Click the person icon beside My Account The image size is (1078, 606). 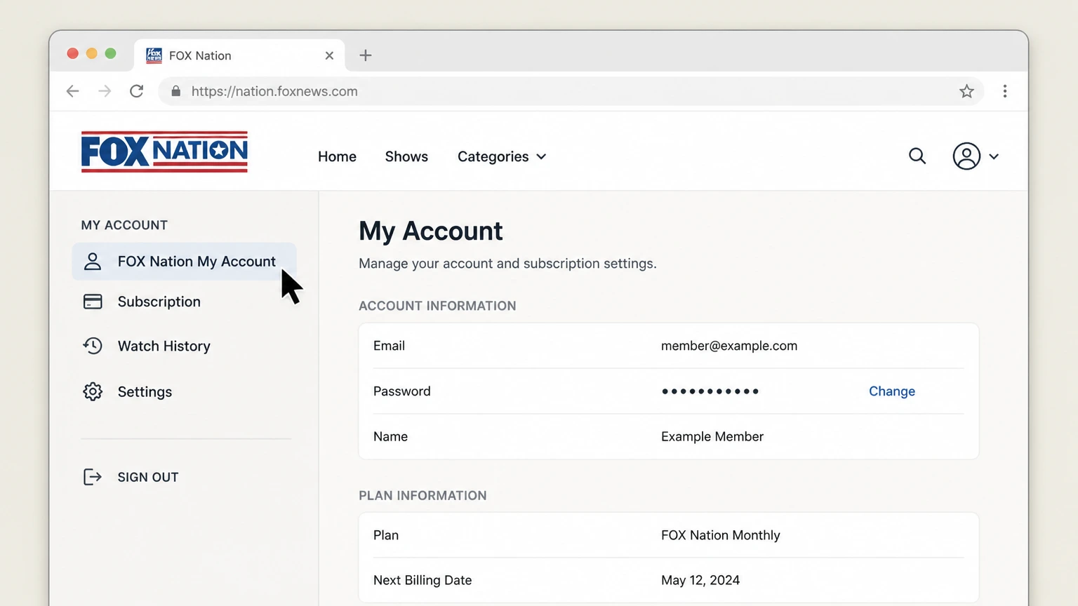(x=93, y=262)
